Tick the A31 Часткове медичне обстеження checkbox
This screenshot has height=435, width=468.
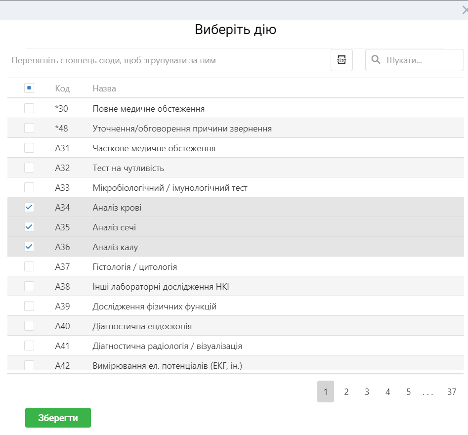(29, 148)
